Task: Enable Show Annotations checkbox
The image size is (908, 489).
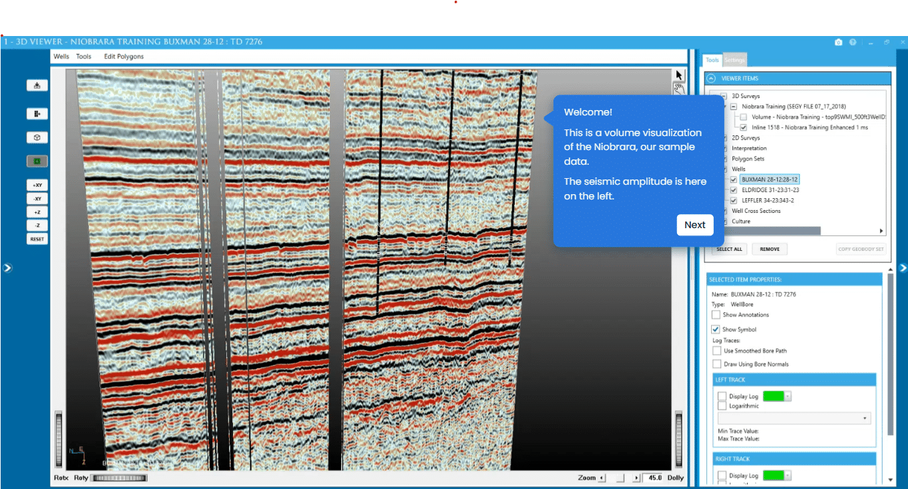Action: 716,315
